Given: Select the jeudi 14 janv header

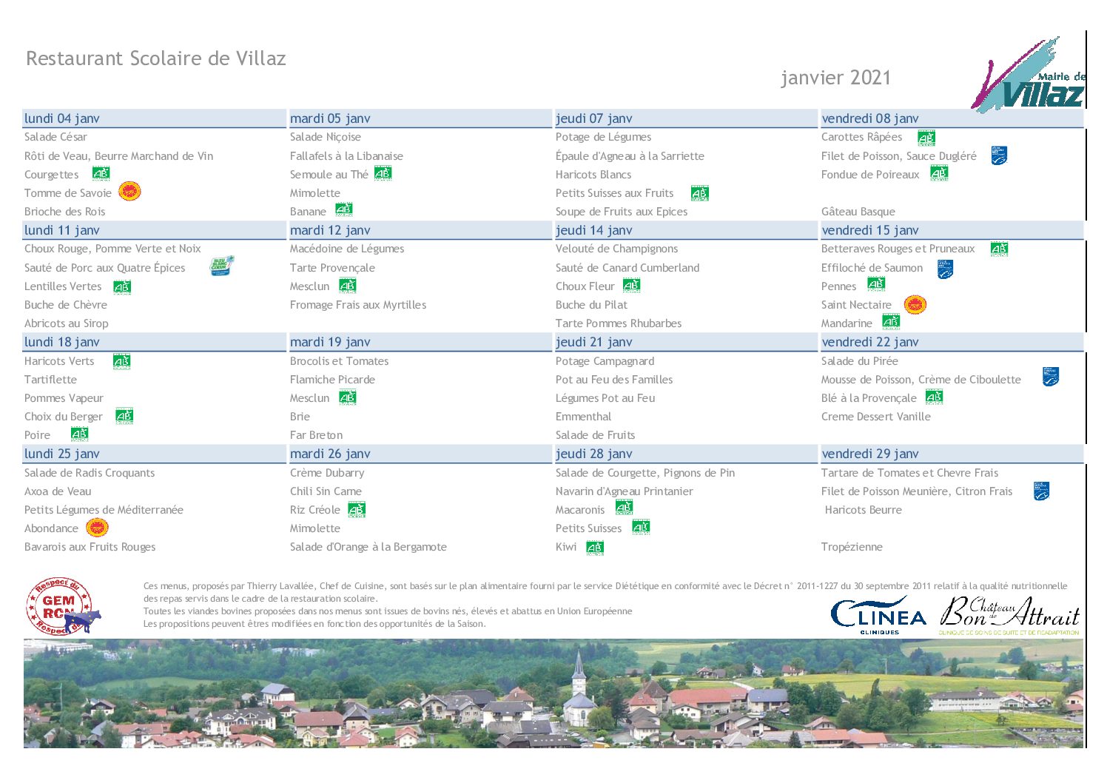Looking at the screenshot, I should point(686,230).
